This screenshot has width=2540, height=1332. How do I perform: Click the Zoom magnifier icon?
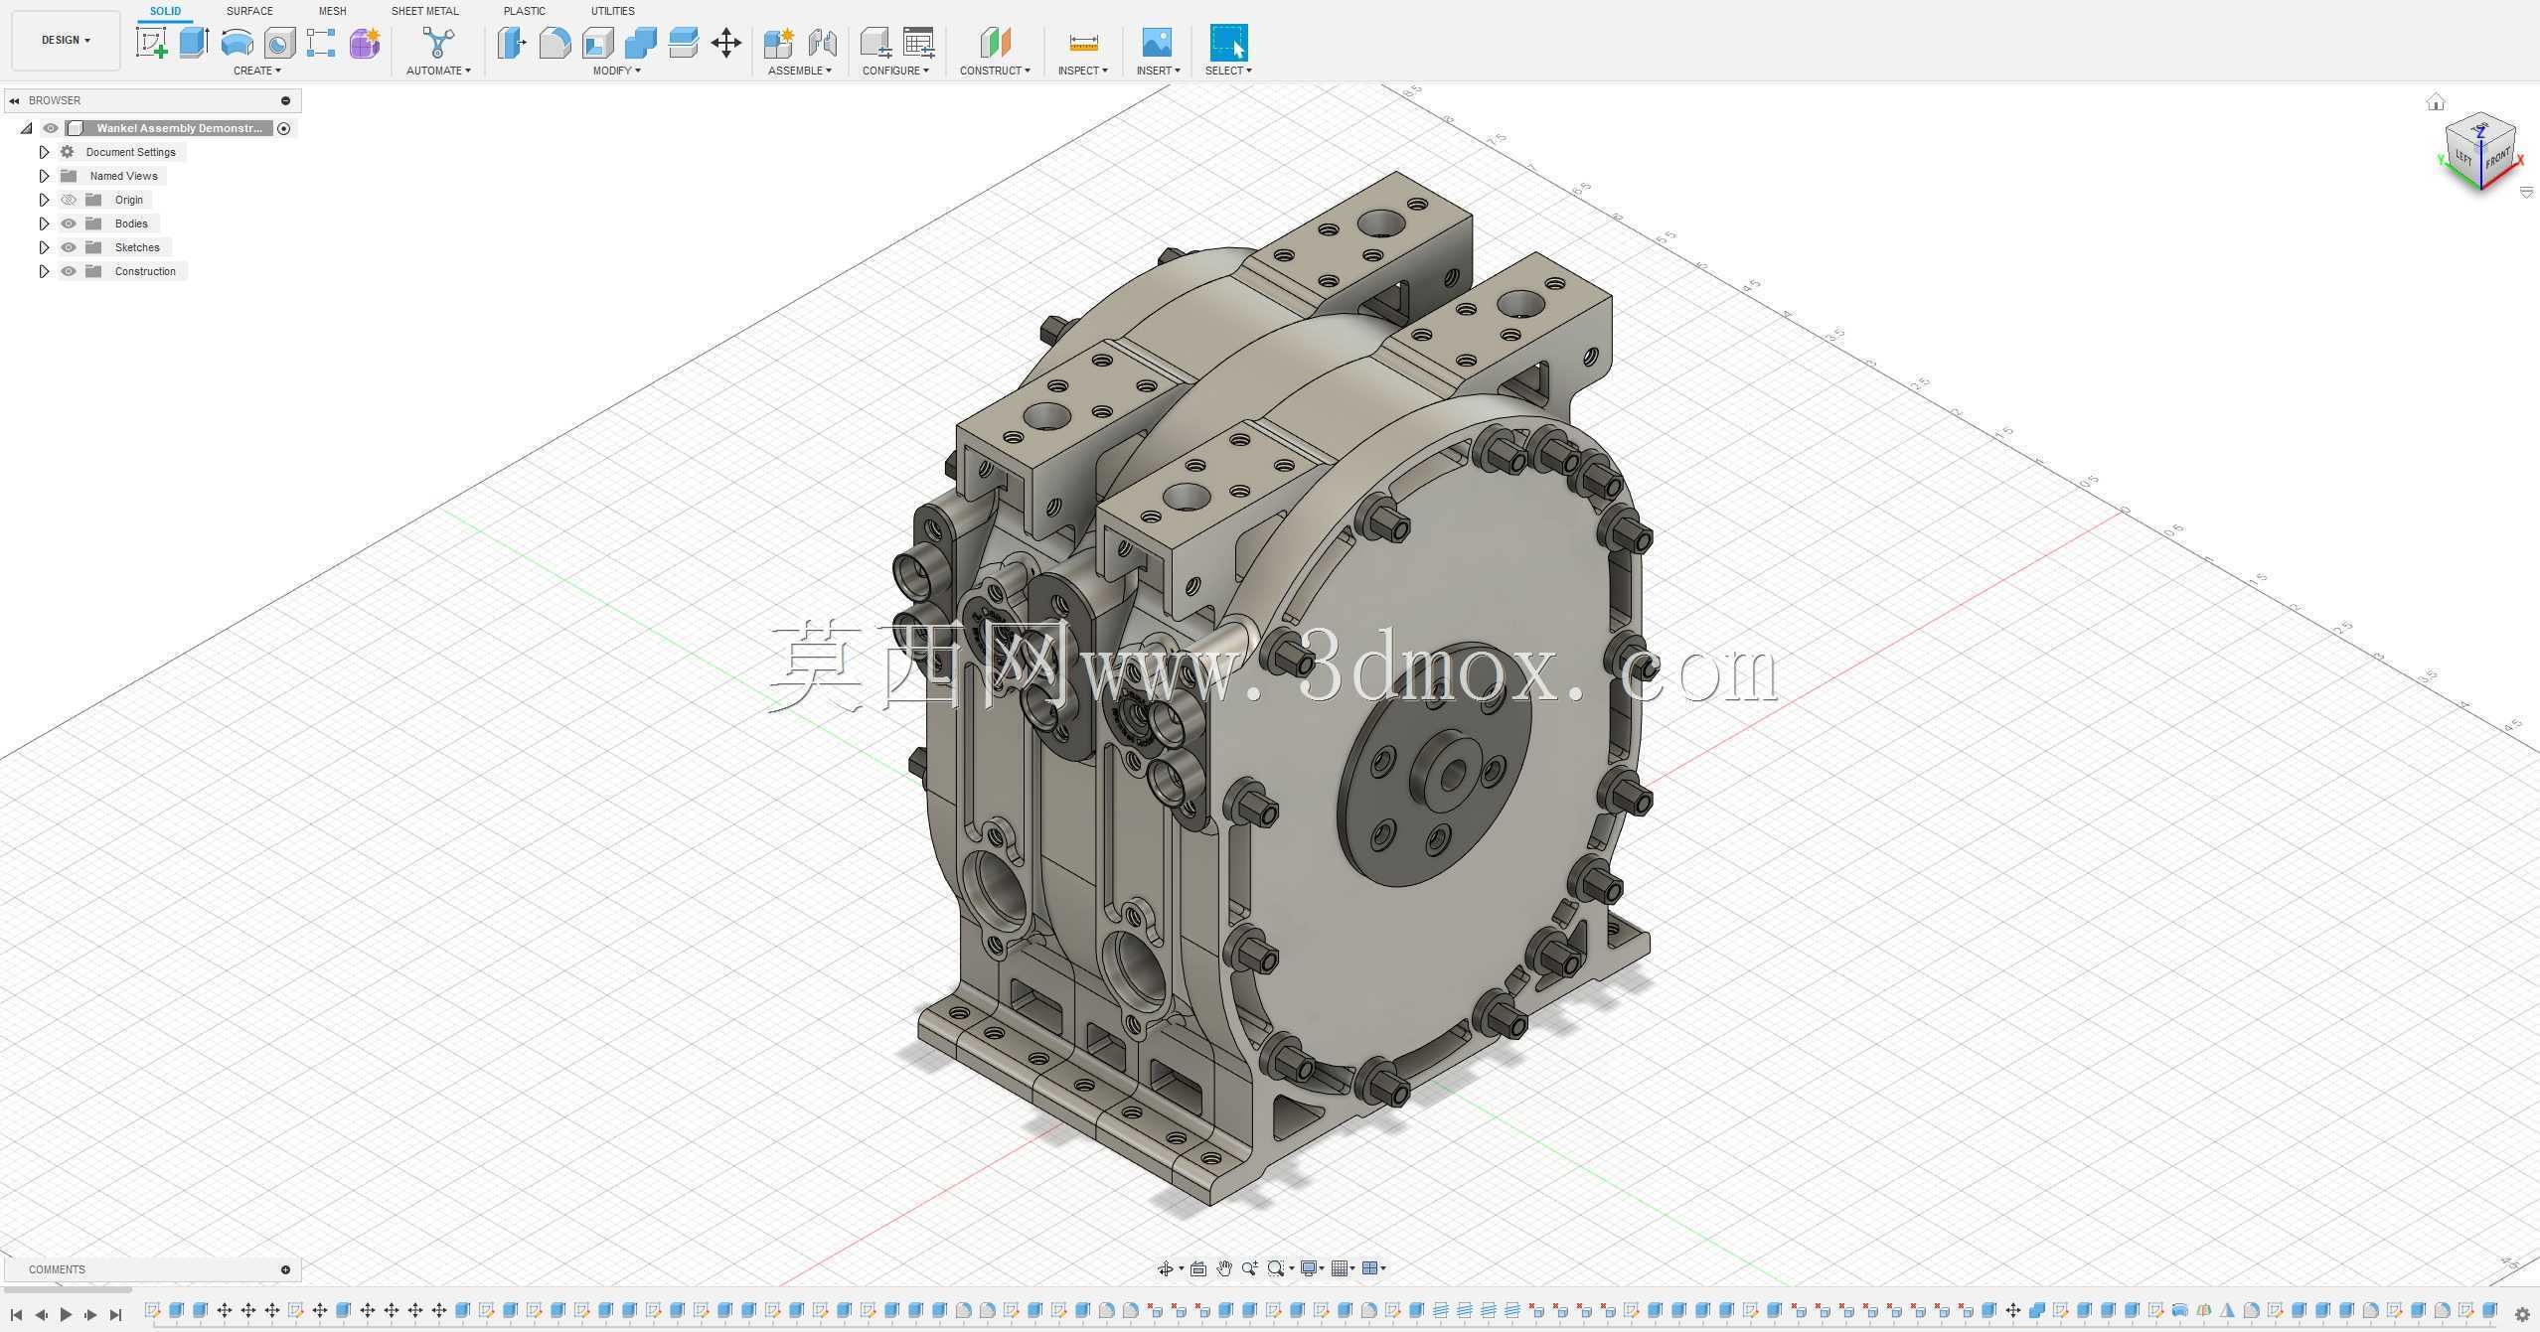point(1250,1268)
